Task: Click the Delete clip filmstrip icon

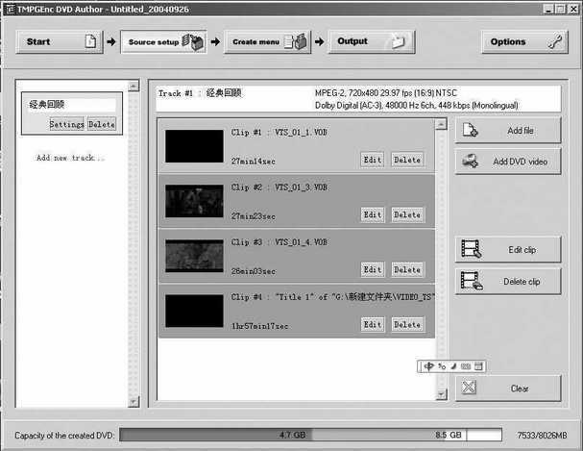Action: (x=471, y=282)
